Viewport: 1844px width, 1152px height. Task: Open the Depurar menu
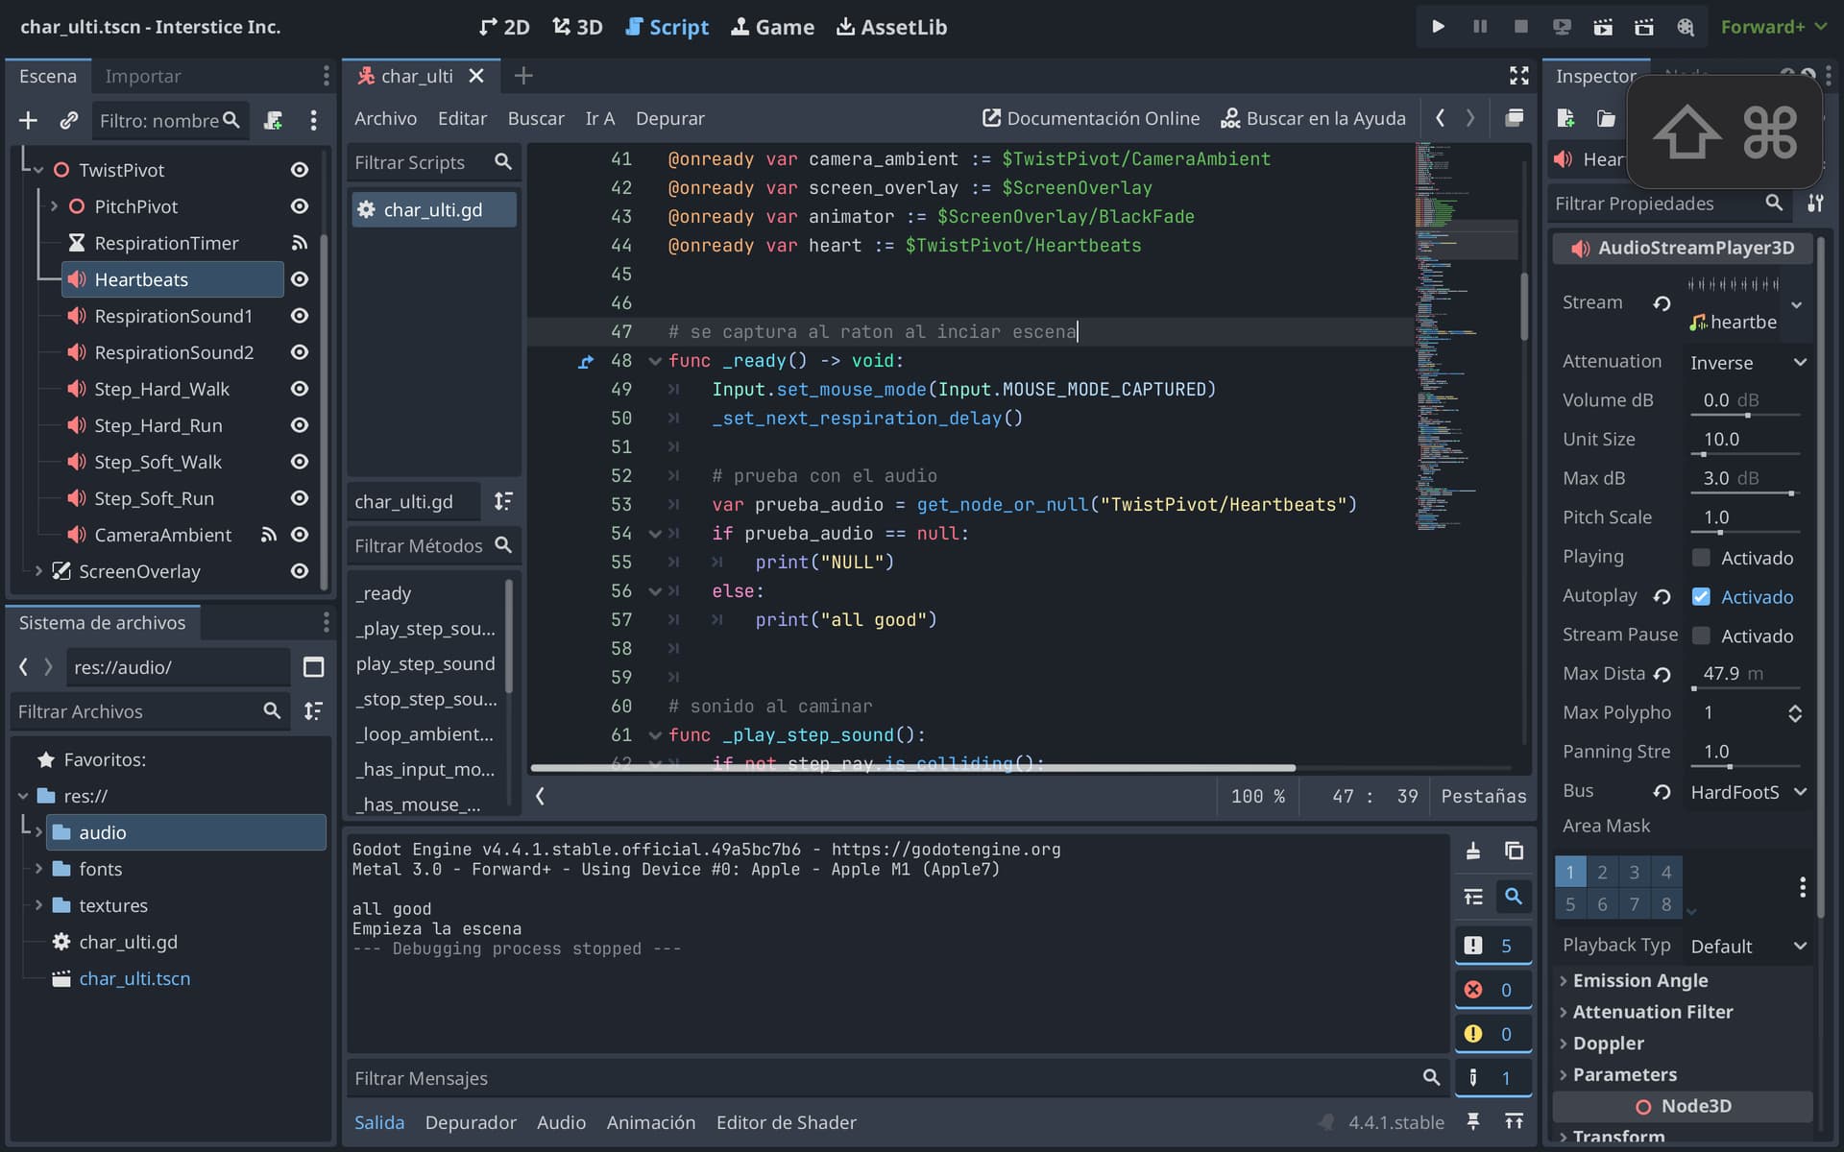(x=669, y=118)
